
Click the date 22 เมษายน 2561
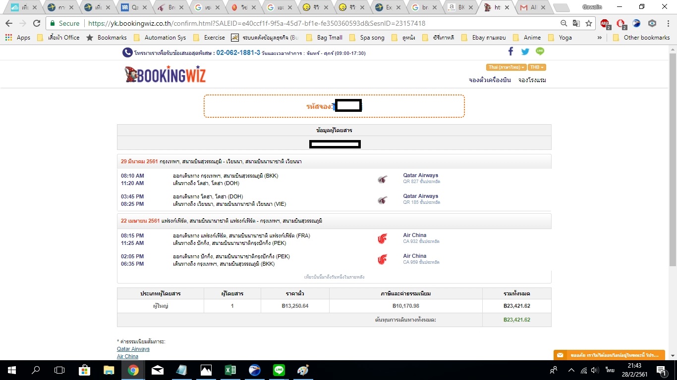140,221
